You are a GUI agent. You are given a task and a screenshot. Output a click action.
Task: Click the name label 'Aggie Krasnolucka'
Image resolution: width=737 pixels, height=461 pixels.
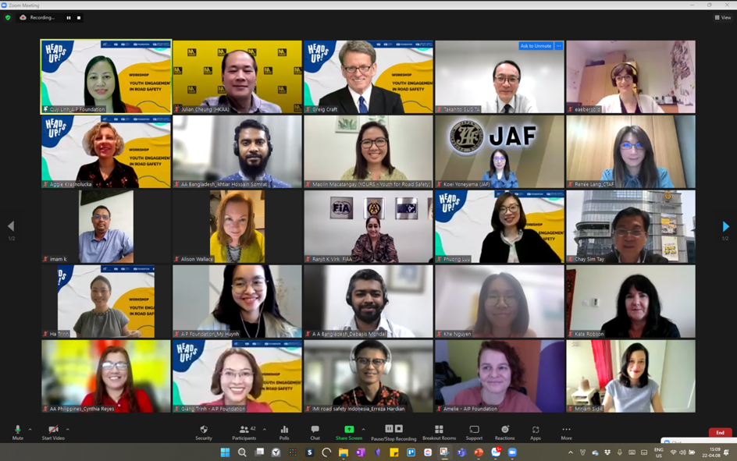coord(70,185)
